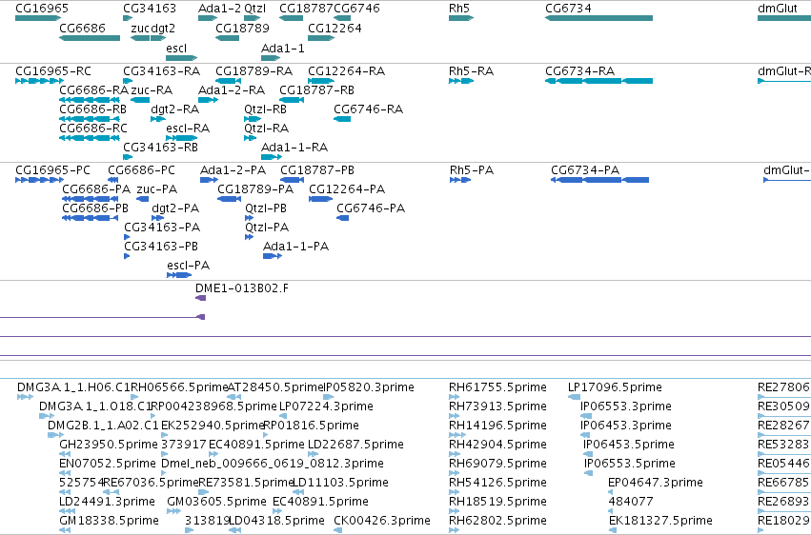Click the Qtzl-RA transcript label
The height and width of the screenshot is (535, 811).
(x=267, y=129)
